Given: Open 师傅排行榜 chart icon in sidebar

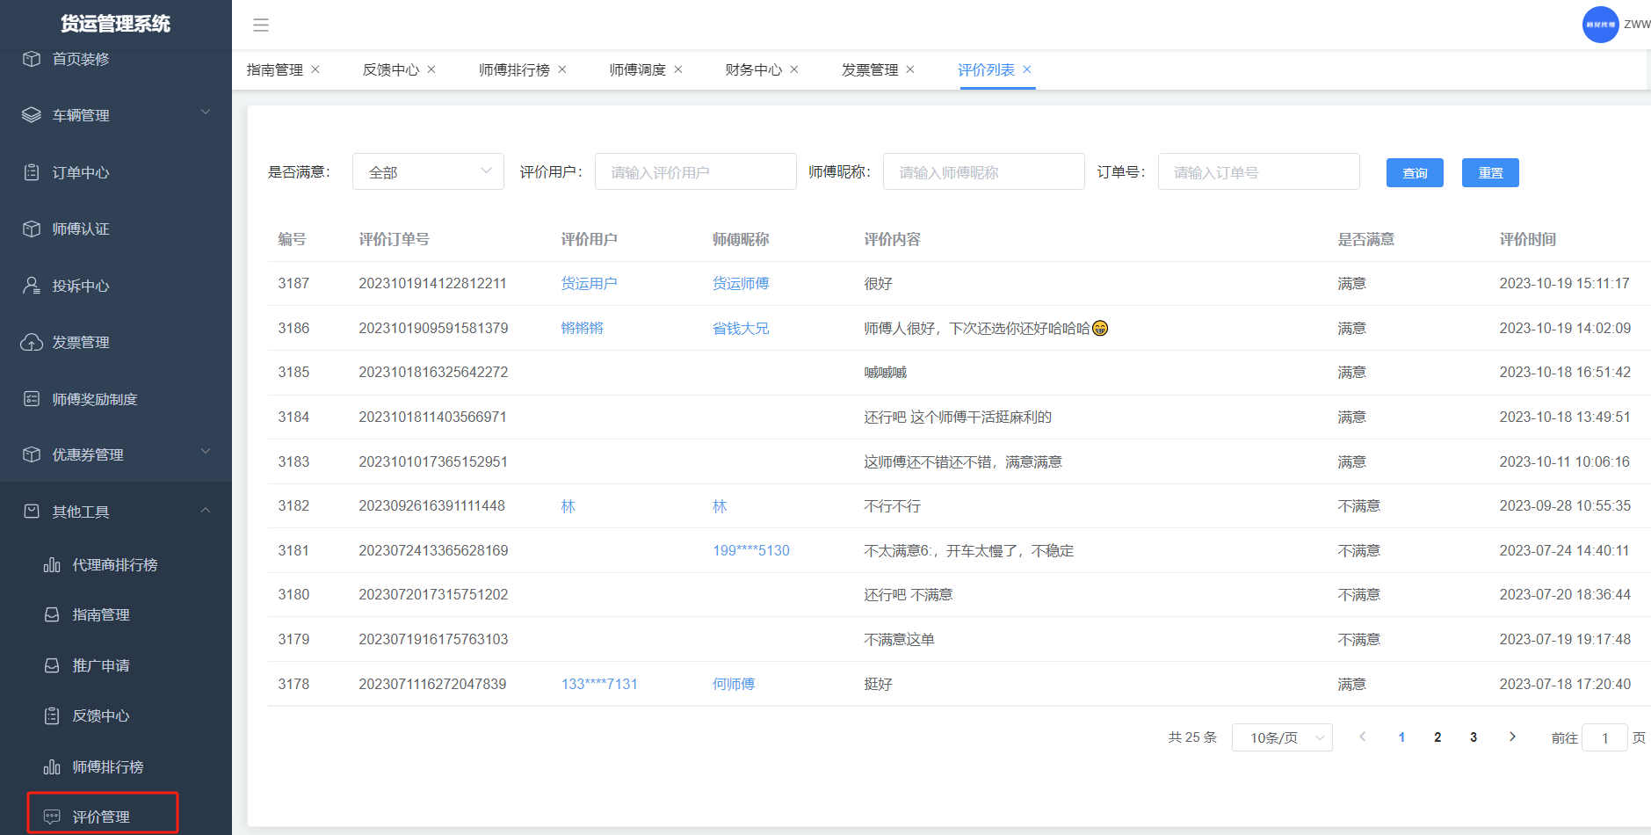Looking at the screenshot, I should click(52, 767).
